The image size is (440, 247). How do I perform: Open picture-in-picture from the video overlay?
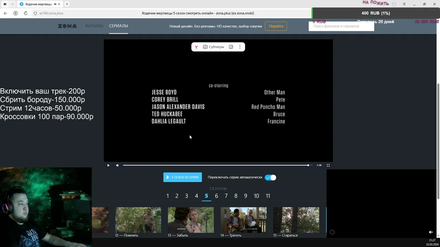(231, 47)
